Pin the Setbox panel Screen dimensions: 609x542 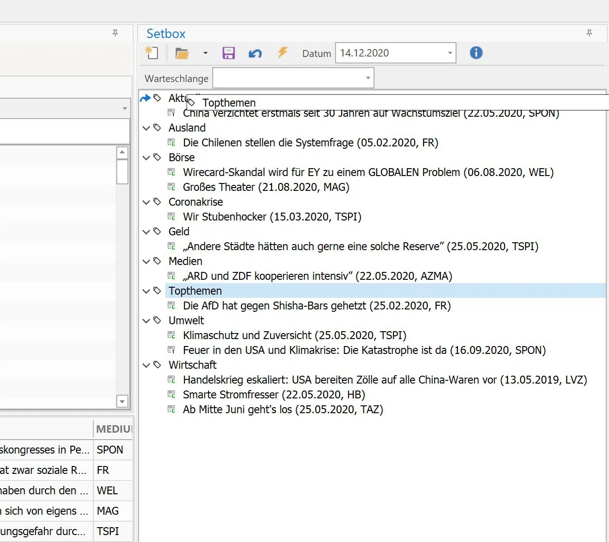pos(589,33)
